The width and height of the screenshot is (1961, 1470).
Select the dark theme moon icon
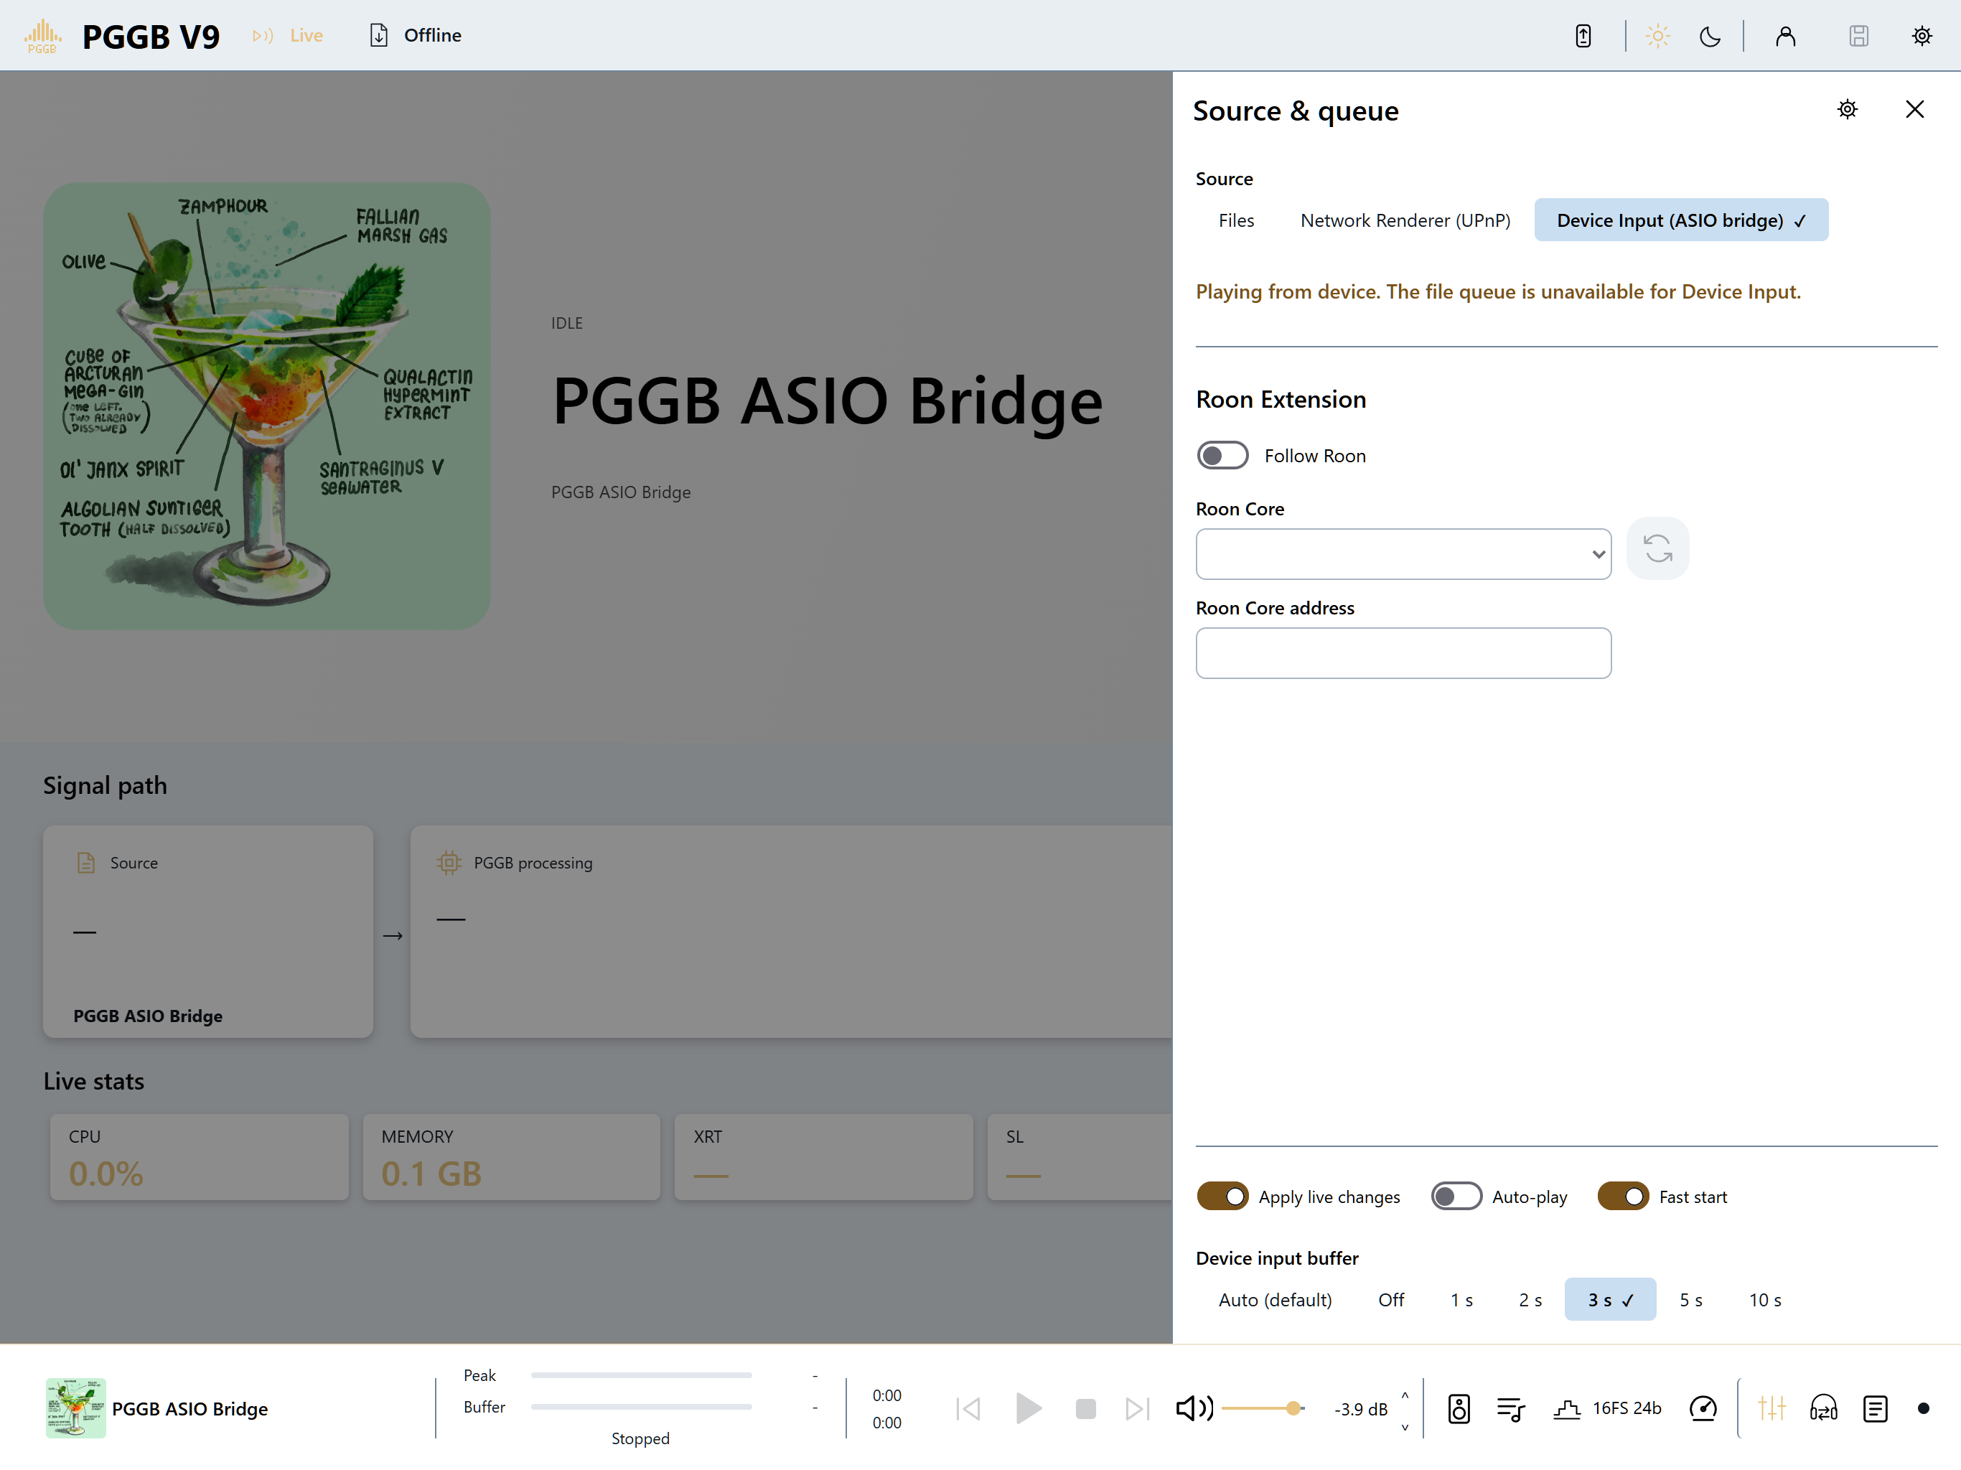pyautogui.click(x=1709, y=37)
